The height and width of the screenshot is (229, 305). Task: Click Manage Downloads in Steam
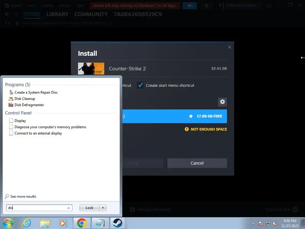point(150,210)
